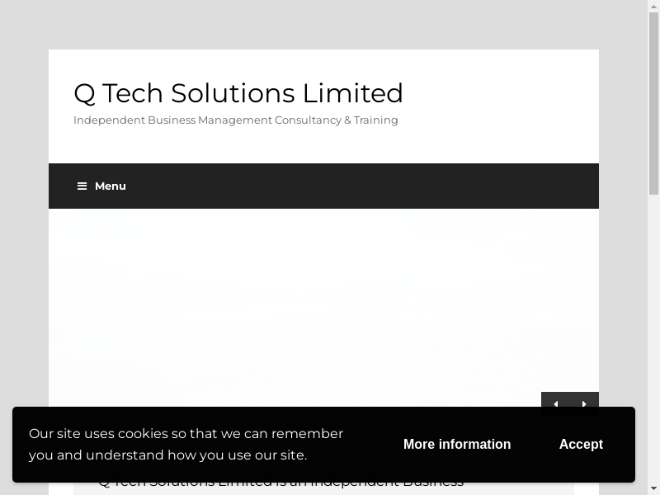Click the scrollbar track below the thumb
The height and width of the screenshot is (495, 660).
pyautogui.click(x=653, y=330)
